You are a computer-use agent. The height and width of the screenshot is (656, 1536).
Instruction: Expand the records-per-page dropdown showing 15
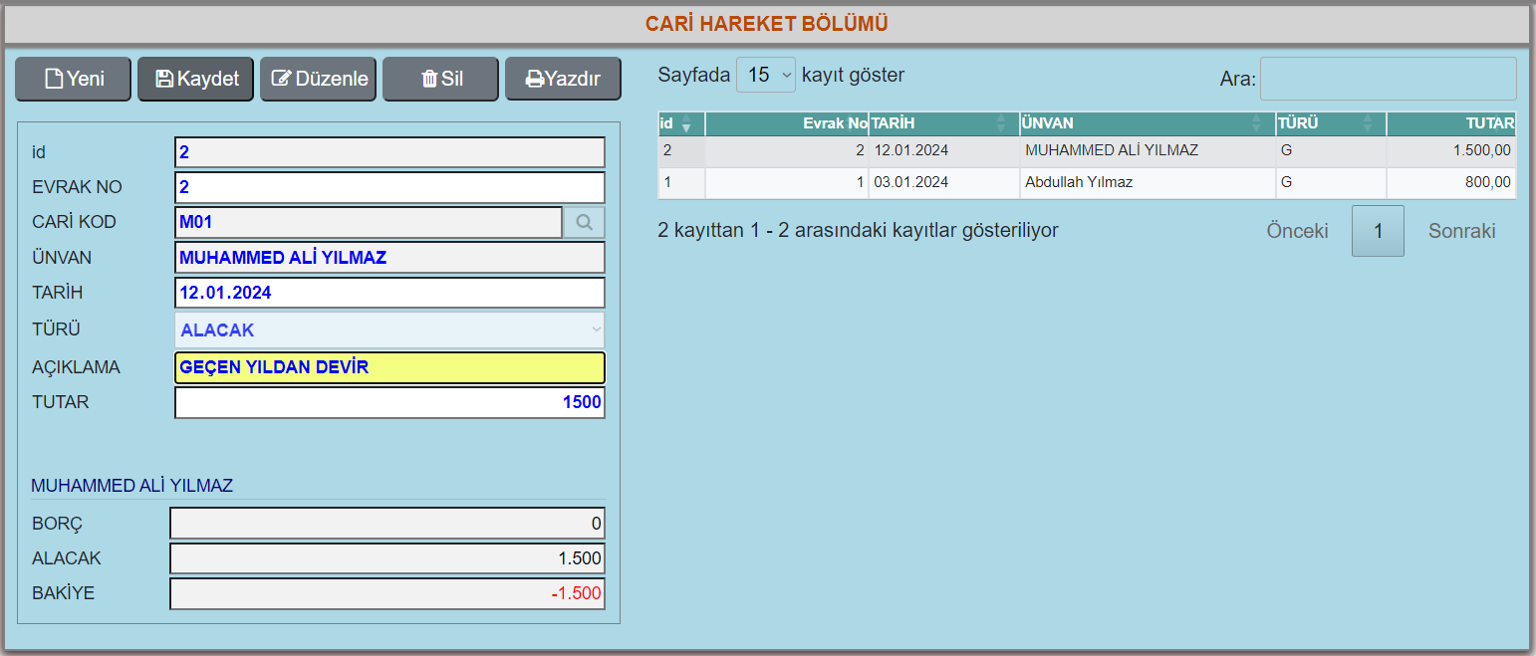tap(765, 75)
